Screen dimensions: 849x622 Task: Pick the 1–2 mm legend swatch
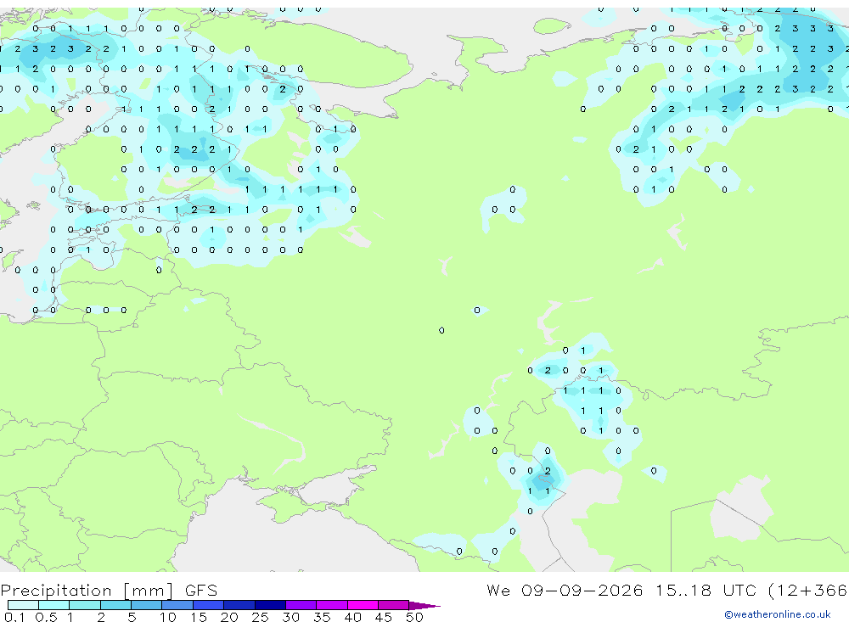84,605
